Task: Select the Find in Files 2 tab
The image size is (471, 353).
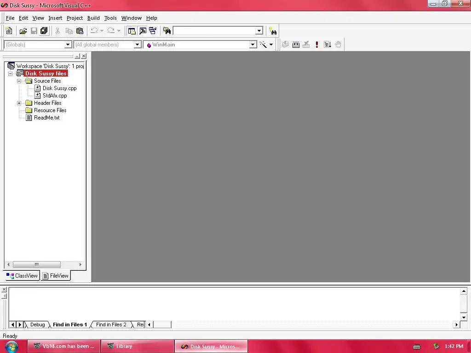Action: click(x=111, y=325)
